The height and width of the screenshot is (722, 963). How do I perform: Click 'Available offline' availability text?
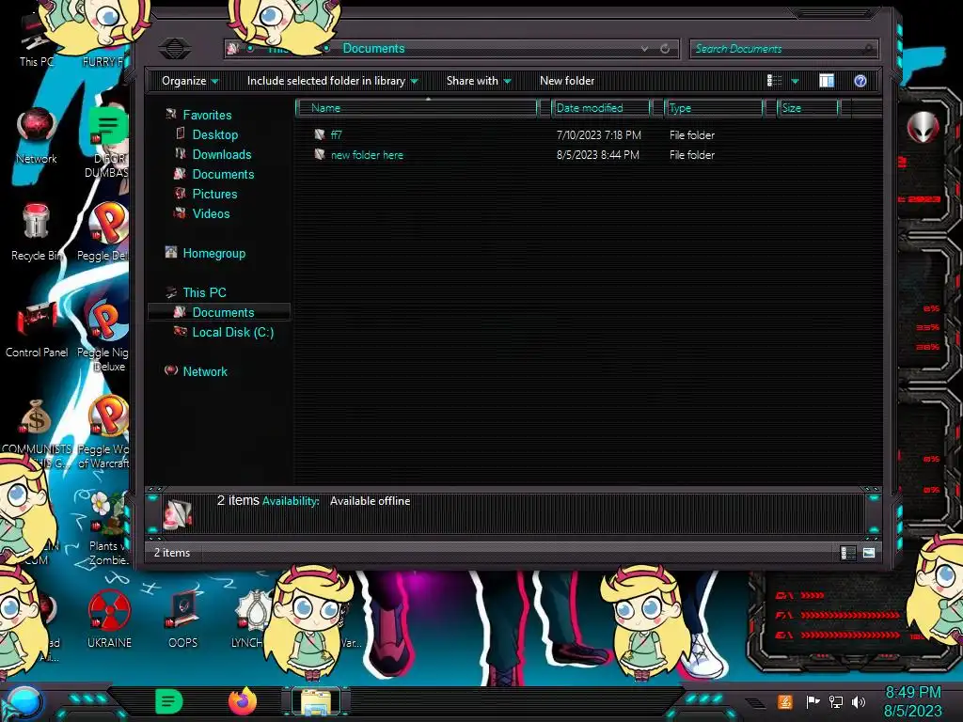tap(370, 501)
